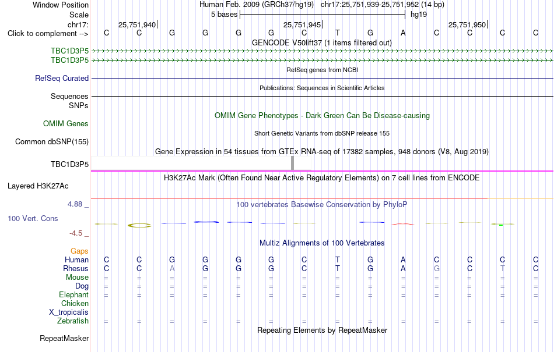
Task: Click the 'Chicken' alignment row label
Action: click(x=75, y=303)
